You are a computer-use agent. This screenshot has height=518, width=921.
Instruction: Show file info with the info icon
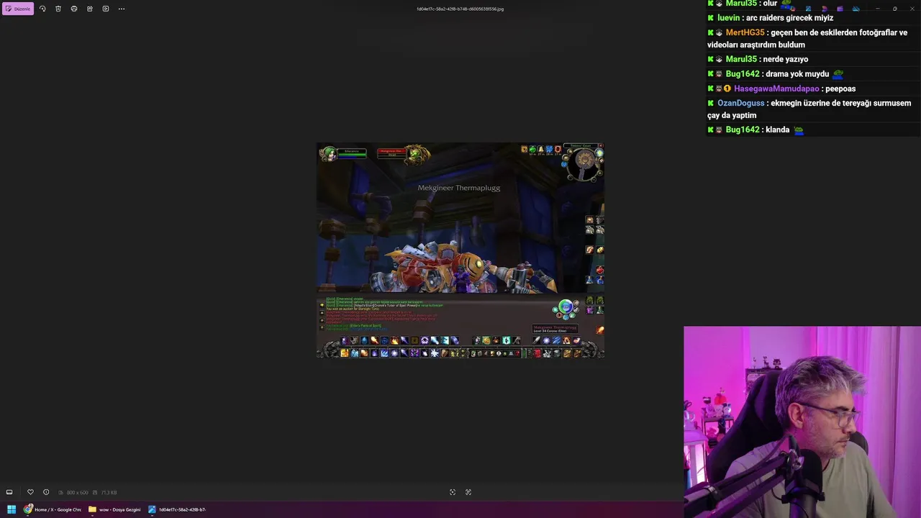point(46,492)
